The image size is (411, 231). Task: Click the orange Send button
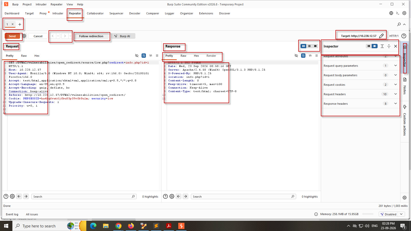[x=12, y=36]
